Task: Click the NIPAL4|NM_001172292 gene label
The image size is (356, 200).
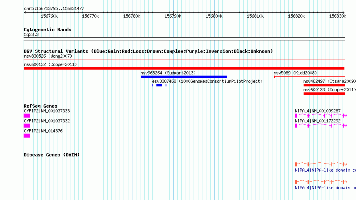Action: (318, 121)
